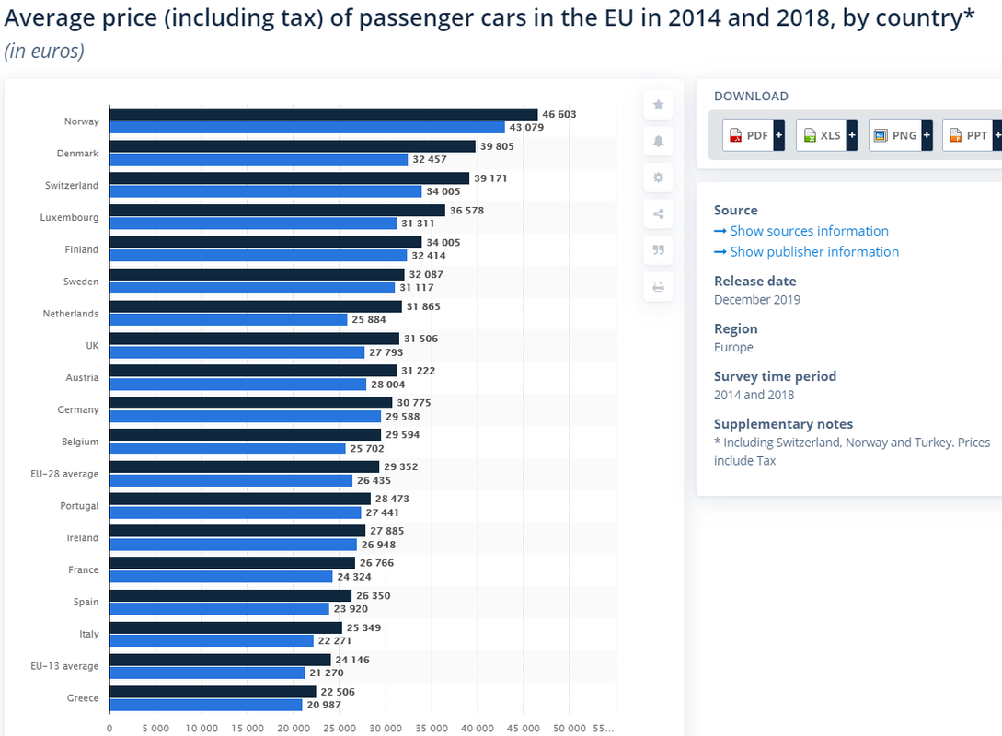Download chart as PNG
The height and width of the screenshot is (736, 1002).
click(895, 135)
